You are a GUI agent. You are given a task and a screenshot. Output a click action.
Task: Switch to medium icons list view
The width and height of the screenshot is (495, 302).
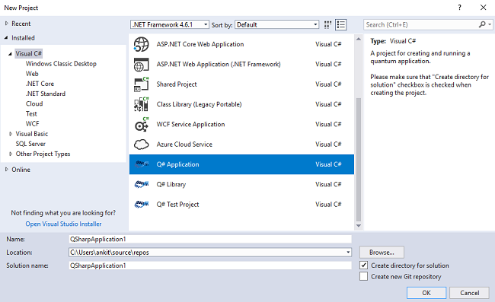pyautogui.click(x=341, y=24)
